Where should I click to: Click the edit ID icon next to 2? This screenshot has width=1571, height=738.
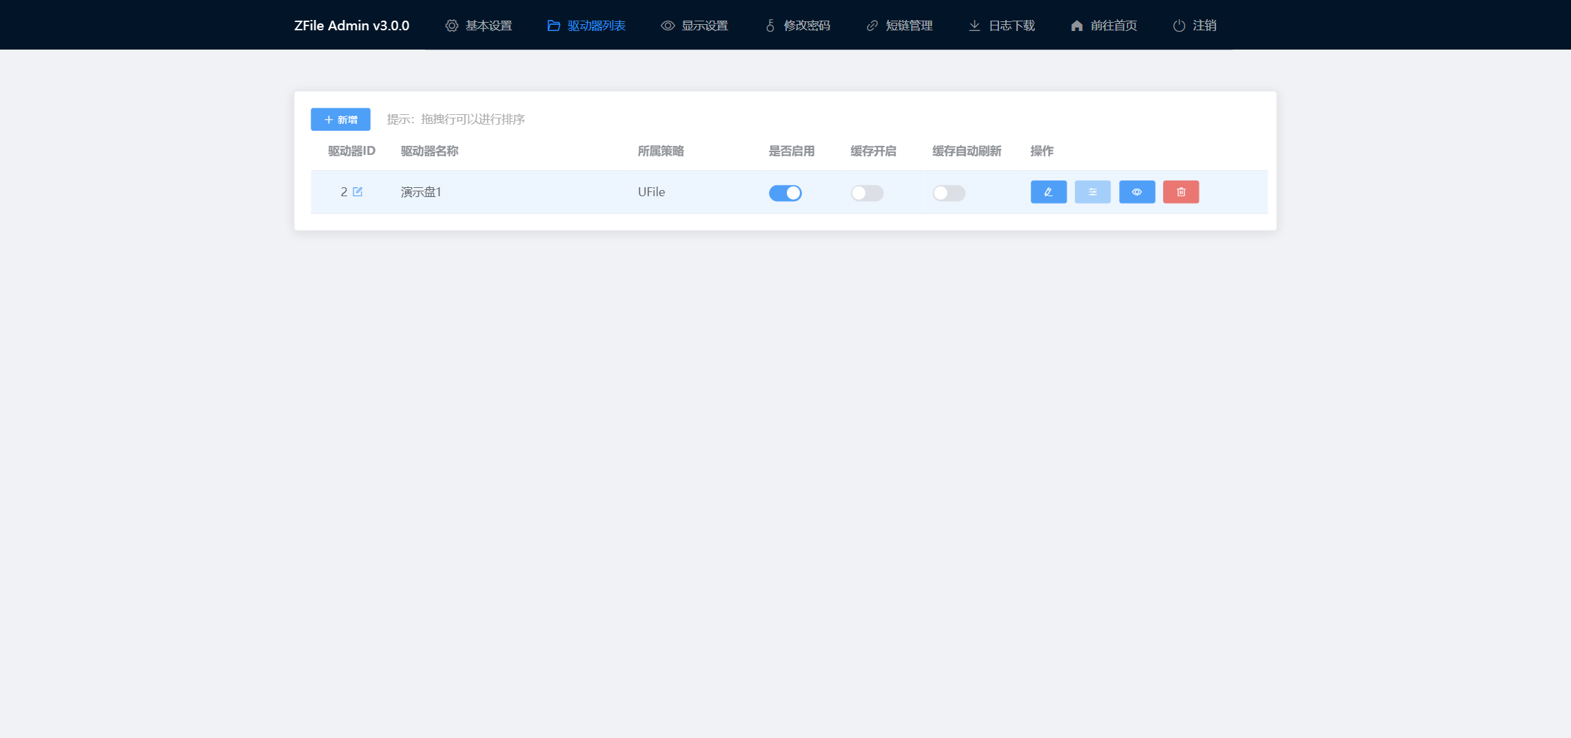coord(358,192)
